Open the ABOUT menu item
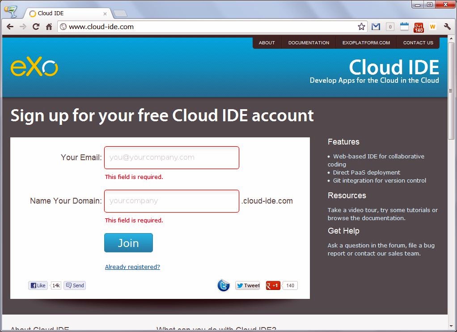 (x=267, y=43)
